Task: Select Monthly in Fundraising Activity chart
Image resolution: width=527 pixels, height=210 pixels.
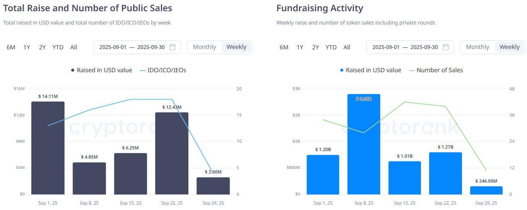Action: (477, 47)
